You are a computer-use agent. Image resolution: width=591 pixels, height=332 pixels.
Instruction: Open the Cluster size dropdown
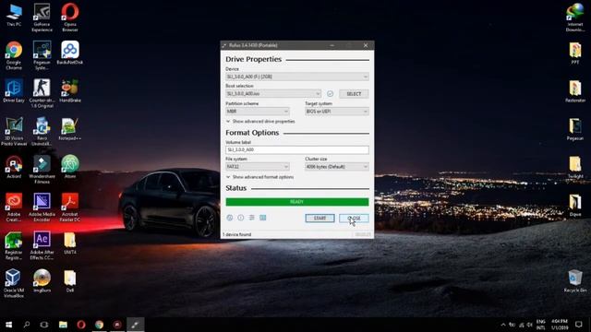(x=337, y=167)
